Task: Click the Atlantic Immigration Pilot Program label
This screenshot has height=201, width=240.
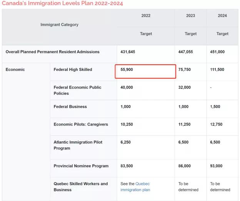Action: (78, 145)
